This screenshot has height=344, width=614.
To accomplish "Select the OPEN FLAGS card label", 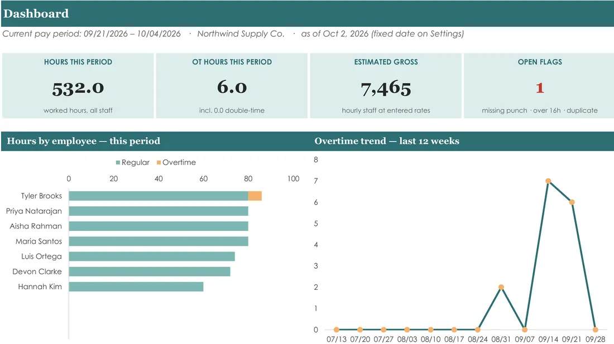I will pos(540,62).
